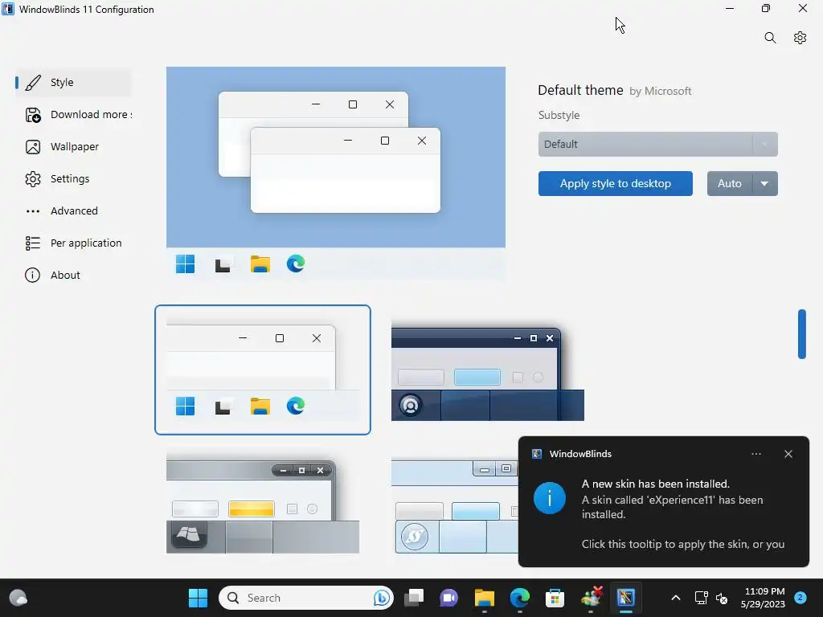Screen dimensions: 823x617
Task: Click the taskbar Search box
Action: coord(306,598)
